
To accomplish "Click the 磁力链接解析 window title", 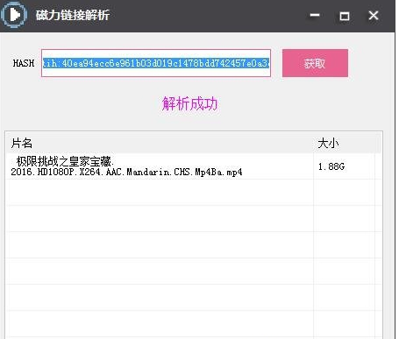I will click(73, 15).
